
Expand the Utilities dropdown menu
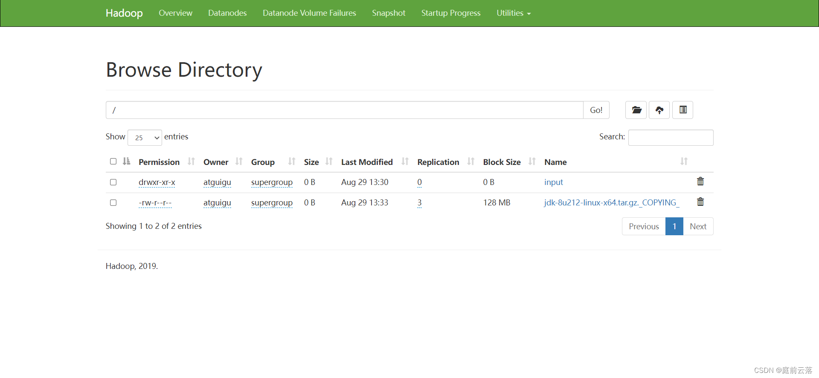tap(514, 13)
